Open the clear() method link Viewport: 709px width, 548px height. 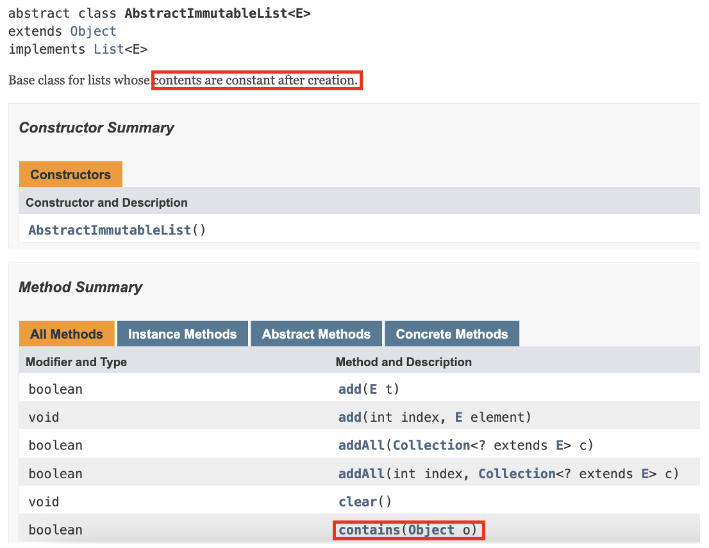pyautogui.click(x=358, y=502)
